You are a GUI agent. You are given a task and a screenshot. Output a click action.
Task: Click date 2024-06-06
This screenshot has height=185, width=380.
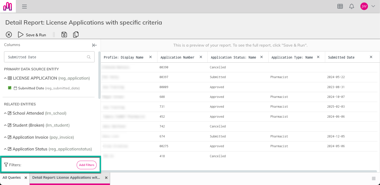(x=336, y=117)
